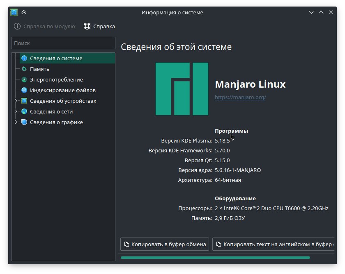
Task: Focus the 'Поиск' search field
Action: coord(63,43)
